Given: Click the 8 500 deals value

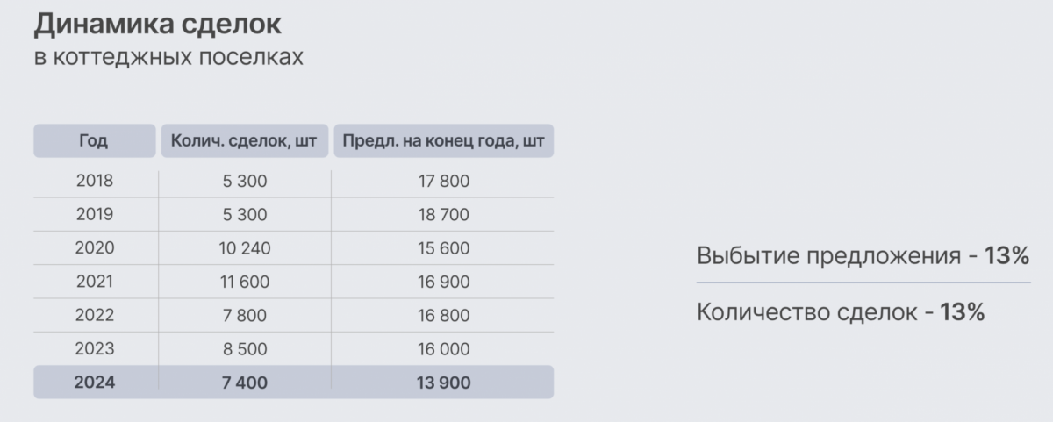Looking at the screenshot, I should coord(245,348).
